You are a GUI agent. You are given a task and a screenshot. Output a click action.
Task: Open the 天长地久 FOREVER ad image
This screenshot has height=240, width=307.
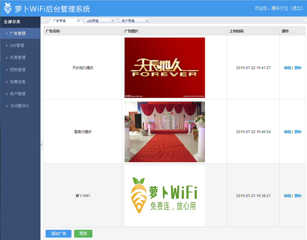(x=165, y=68)
